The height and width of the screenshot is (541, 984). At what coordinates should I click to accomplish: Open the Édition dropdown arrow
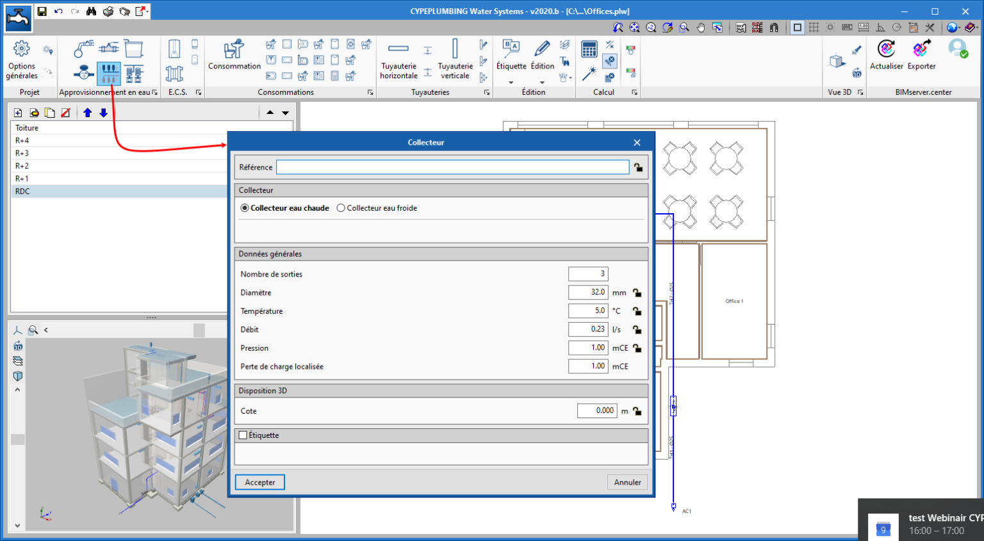point(542,83)
